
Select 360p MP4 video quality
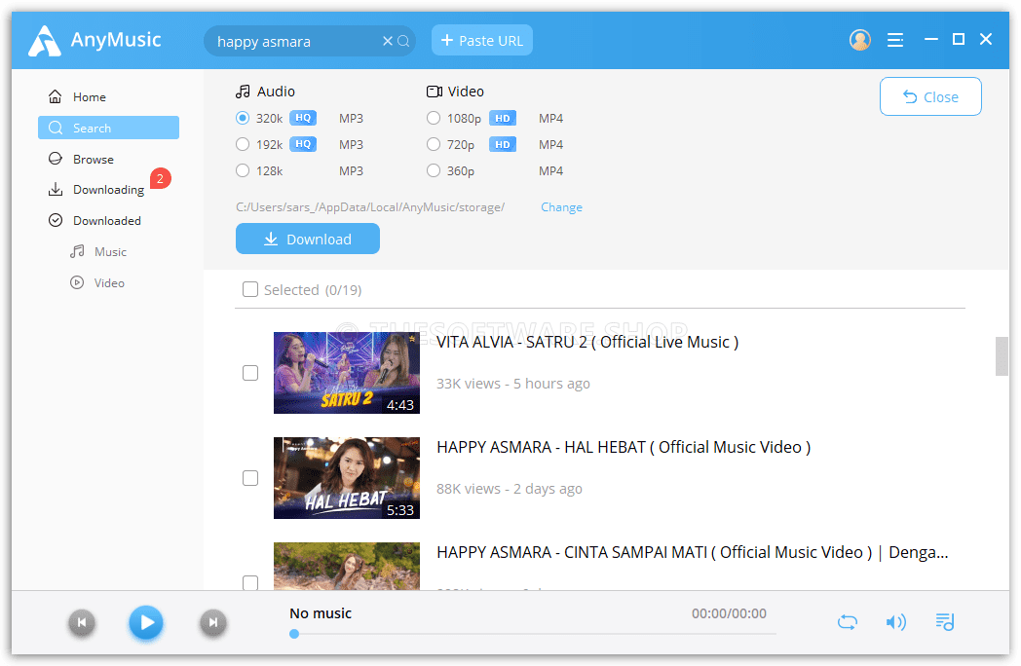point(433,170)
